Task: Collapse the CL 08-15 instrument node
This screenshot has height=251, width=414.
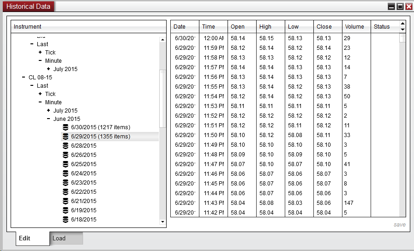Action: pos(24,78)
